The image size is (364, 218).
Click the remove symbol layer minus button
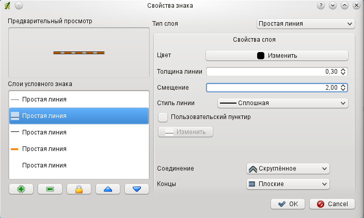tap(50, 189)
